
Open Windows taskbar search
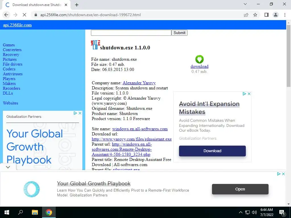[x=20, y=212]
